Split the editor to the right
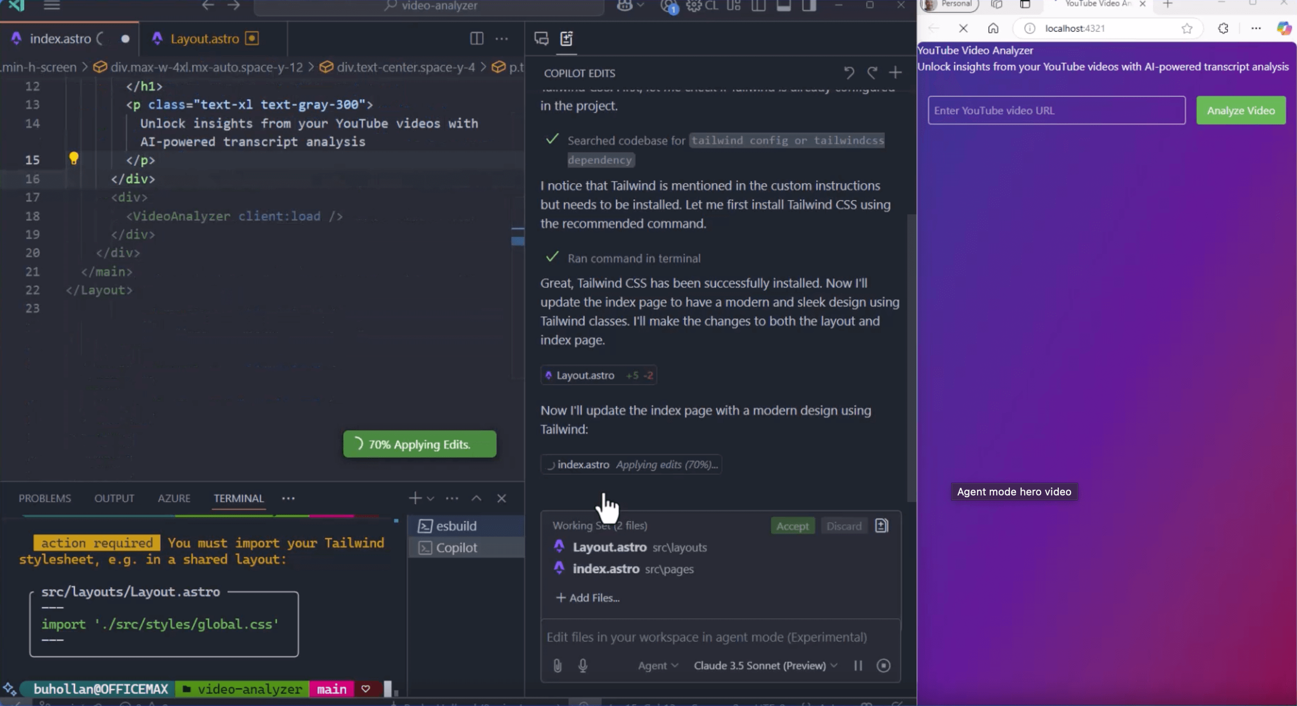 click(x=476, y=39)
